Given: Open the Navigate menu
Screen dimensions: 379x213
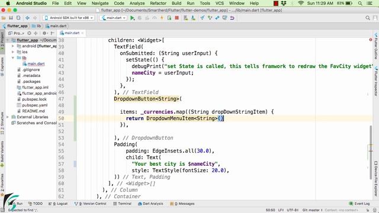Looking at the screenshot, I should 100,4.
